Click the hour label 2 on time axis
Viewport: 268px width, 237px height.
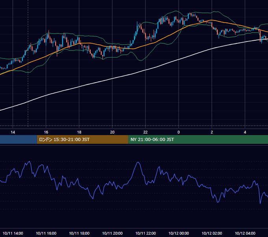coord(212,132)
